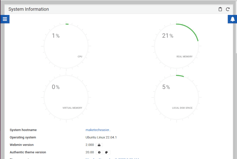
Task: Open the theme palette icon
Action: (106, 152)
